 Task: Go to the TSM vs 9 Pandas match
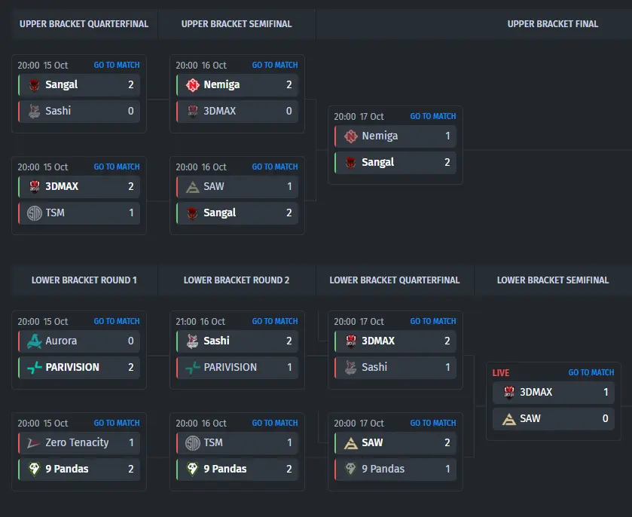[x=274, y=423]
